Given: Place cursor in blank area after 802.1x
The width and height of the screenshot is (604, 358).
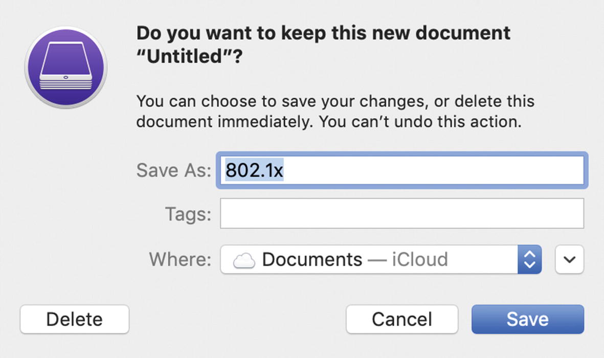Looking at the screenshot, I should coord(433,170).
